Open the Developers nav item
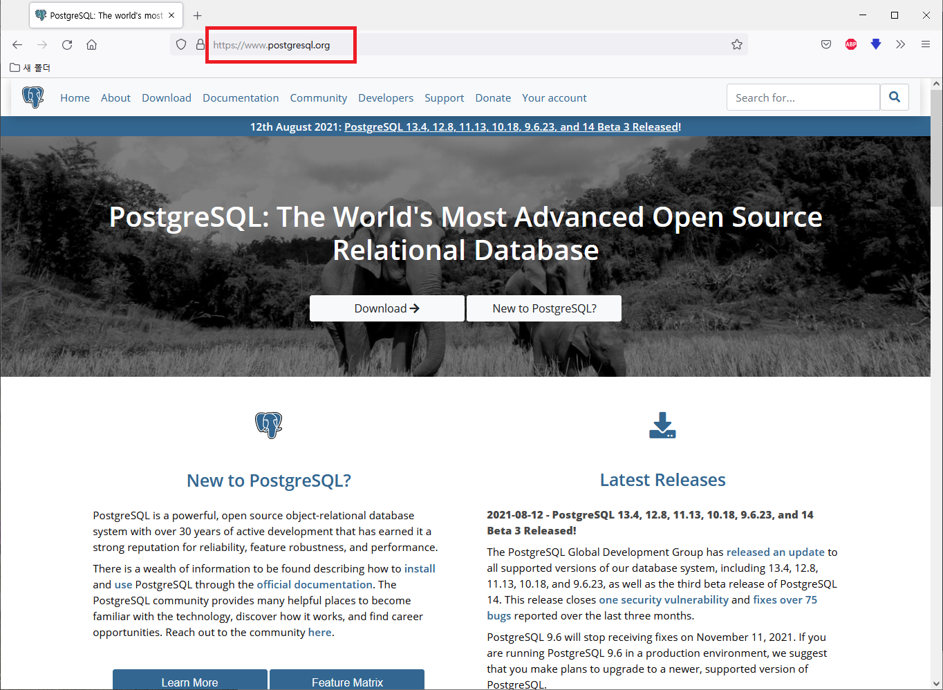 point(386,98)
